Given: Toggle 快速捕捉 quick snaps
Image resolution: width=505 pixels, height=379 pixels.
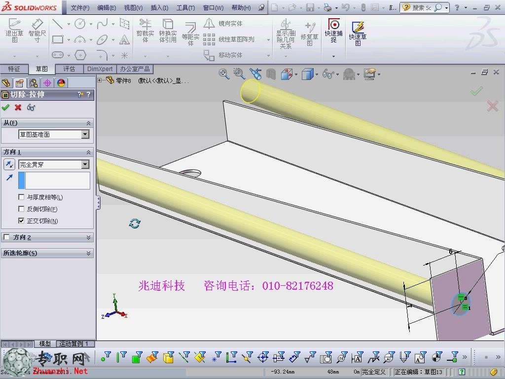Looking at the screenshot, I should [334, 31].
